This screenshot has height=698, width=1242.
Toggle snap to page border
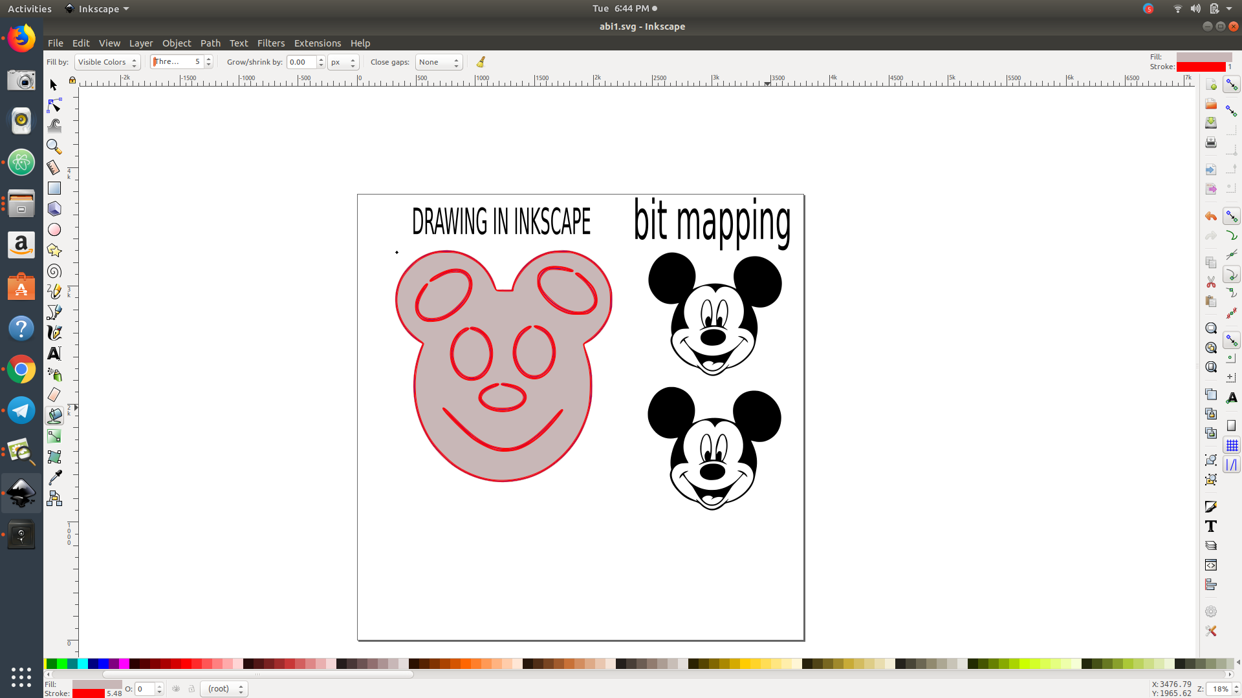pos(1232,425)
